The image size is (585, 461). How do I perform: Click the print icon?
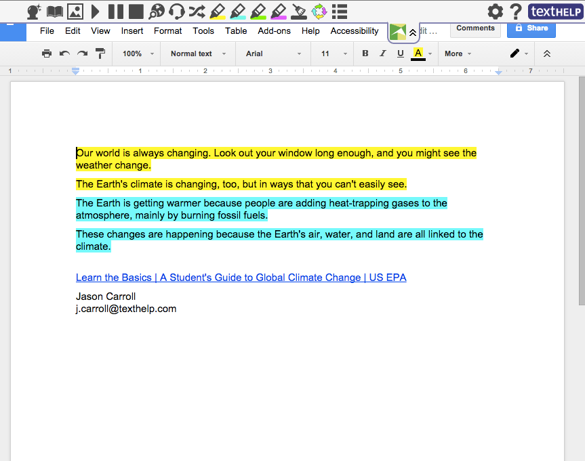(x=47, y=53)
